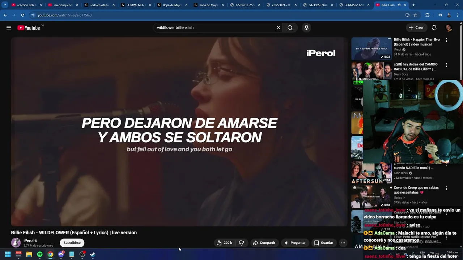Click the site info icon in the address bar

click(33, 15)
